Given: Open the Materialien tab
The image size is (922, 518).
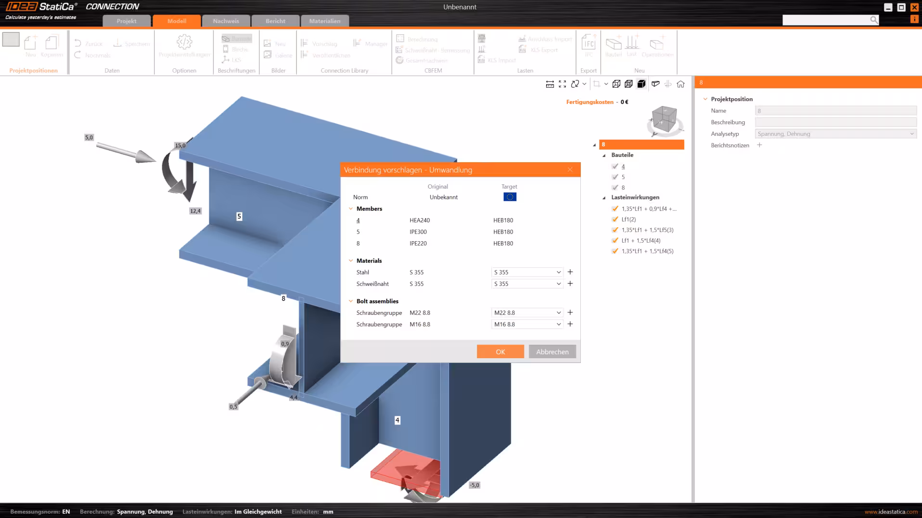Looking at the screenshot, I should 324,21.
